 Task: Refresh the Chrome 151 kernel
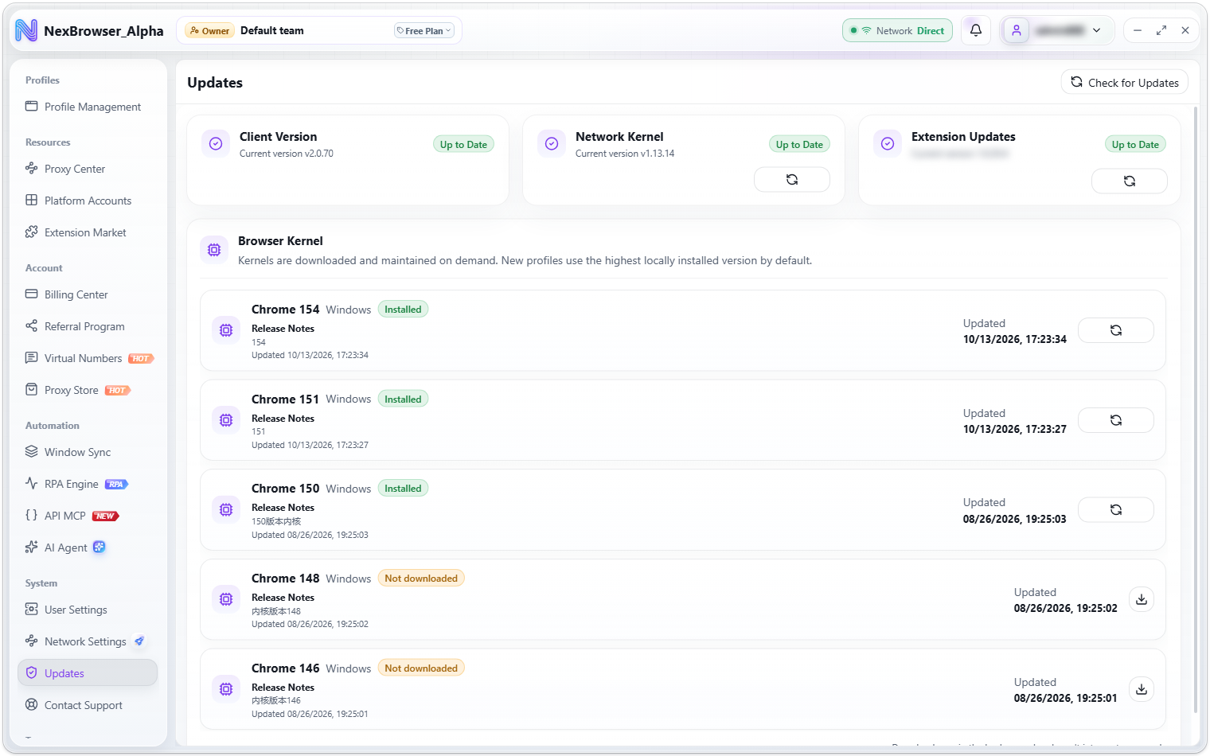(1115, 420)
